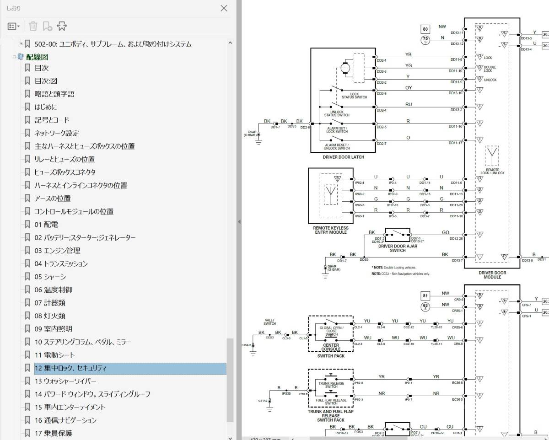Open ハーネスとインラインコネクタの位置 bookmark
The width and height of the screenshot is (549, 440).
[x=81, y=185]
